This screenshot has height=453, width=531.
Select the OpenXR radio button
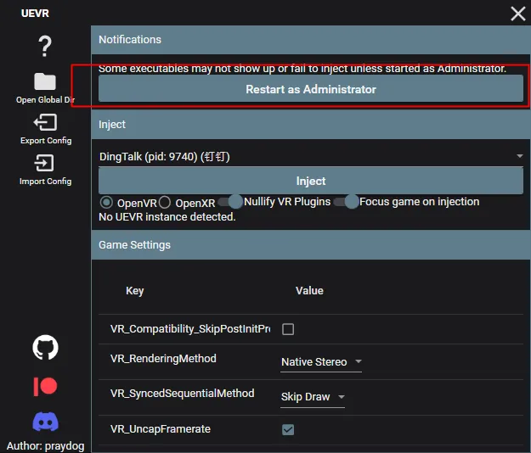point(165,202)
